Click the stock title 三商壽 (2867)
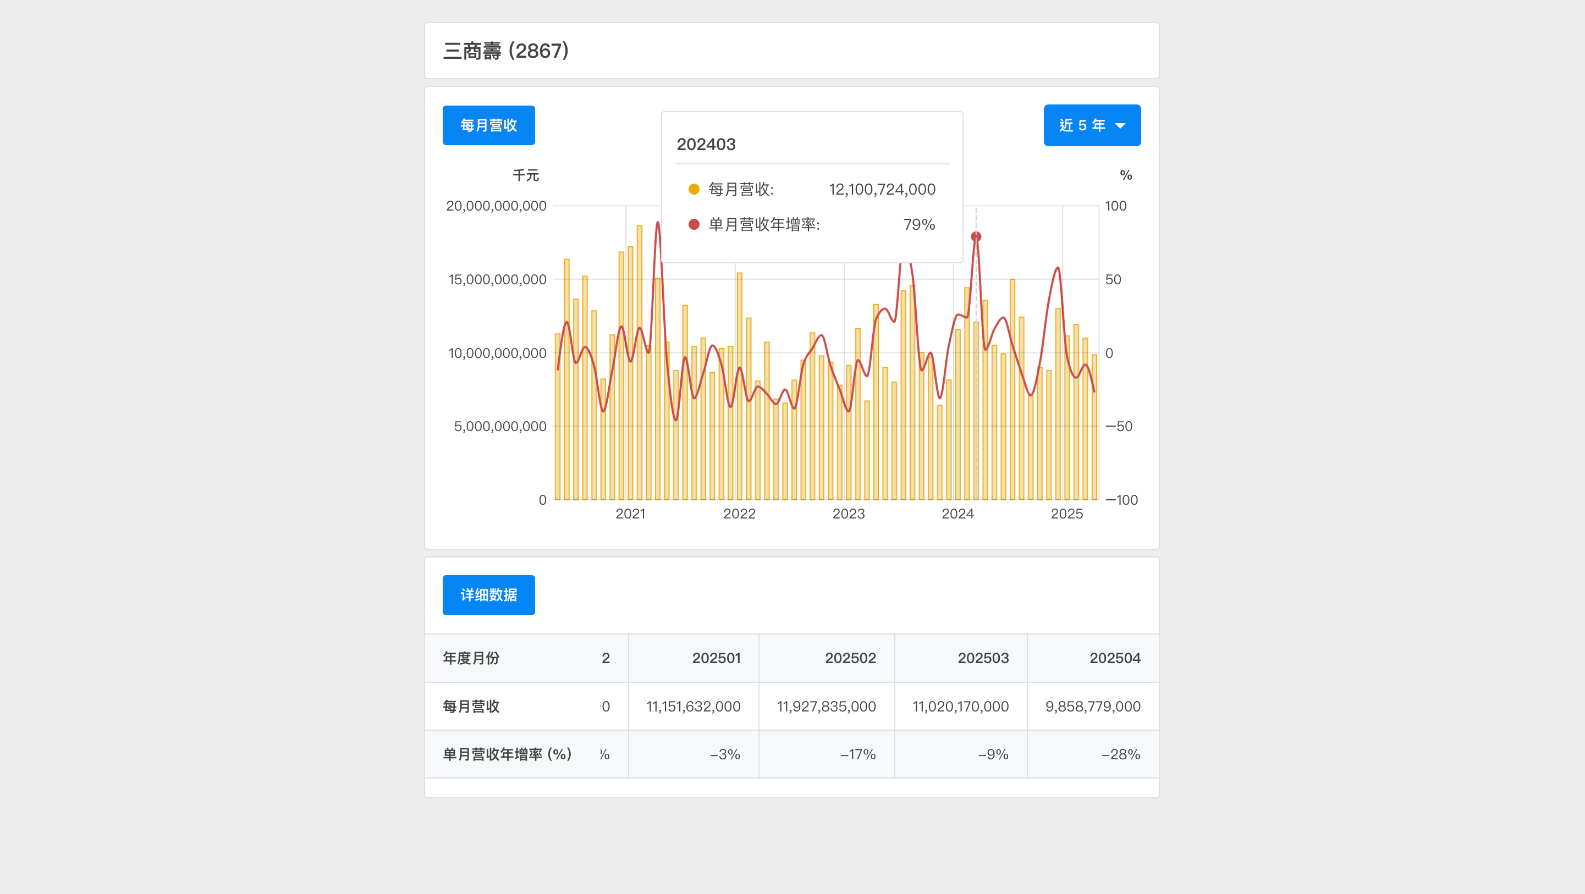 coord(506,51)
